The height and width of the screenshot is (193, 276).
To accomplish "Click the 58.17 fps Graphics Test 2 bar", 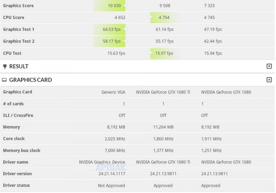I will 113,41.
